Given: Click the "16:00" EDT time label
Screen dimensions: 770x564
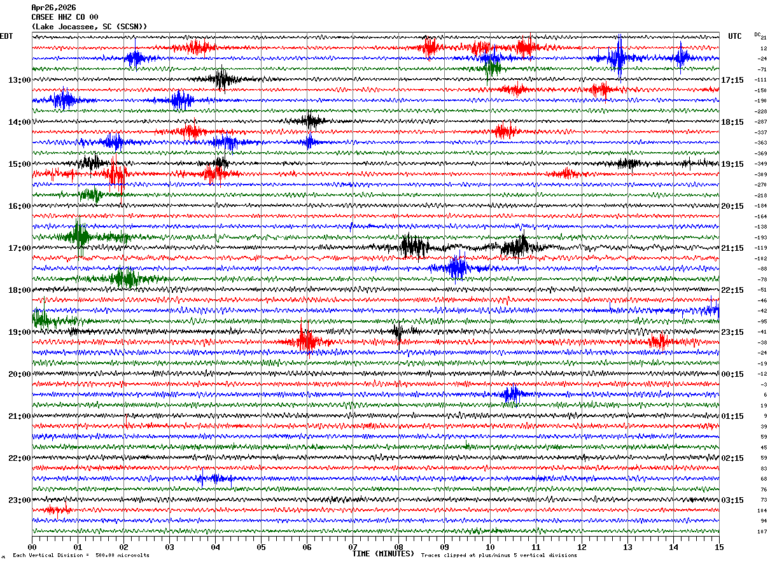Looking at the screenshot, I should coord(20,206).
